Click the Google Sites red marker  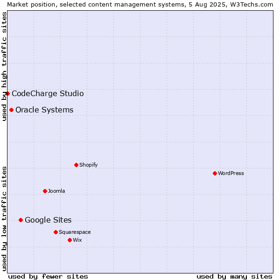click(21, 220)
